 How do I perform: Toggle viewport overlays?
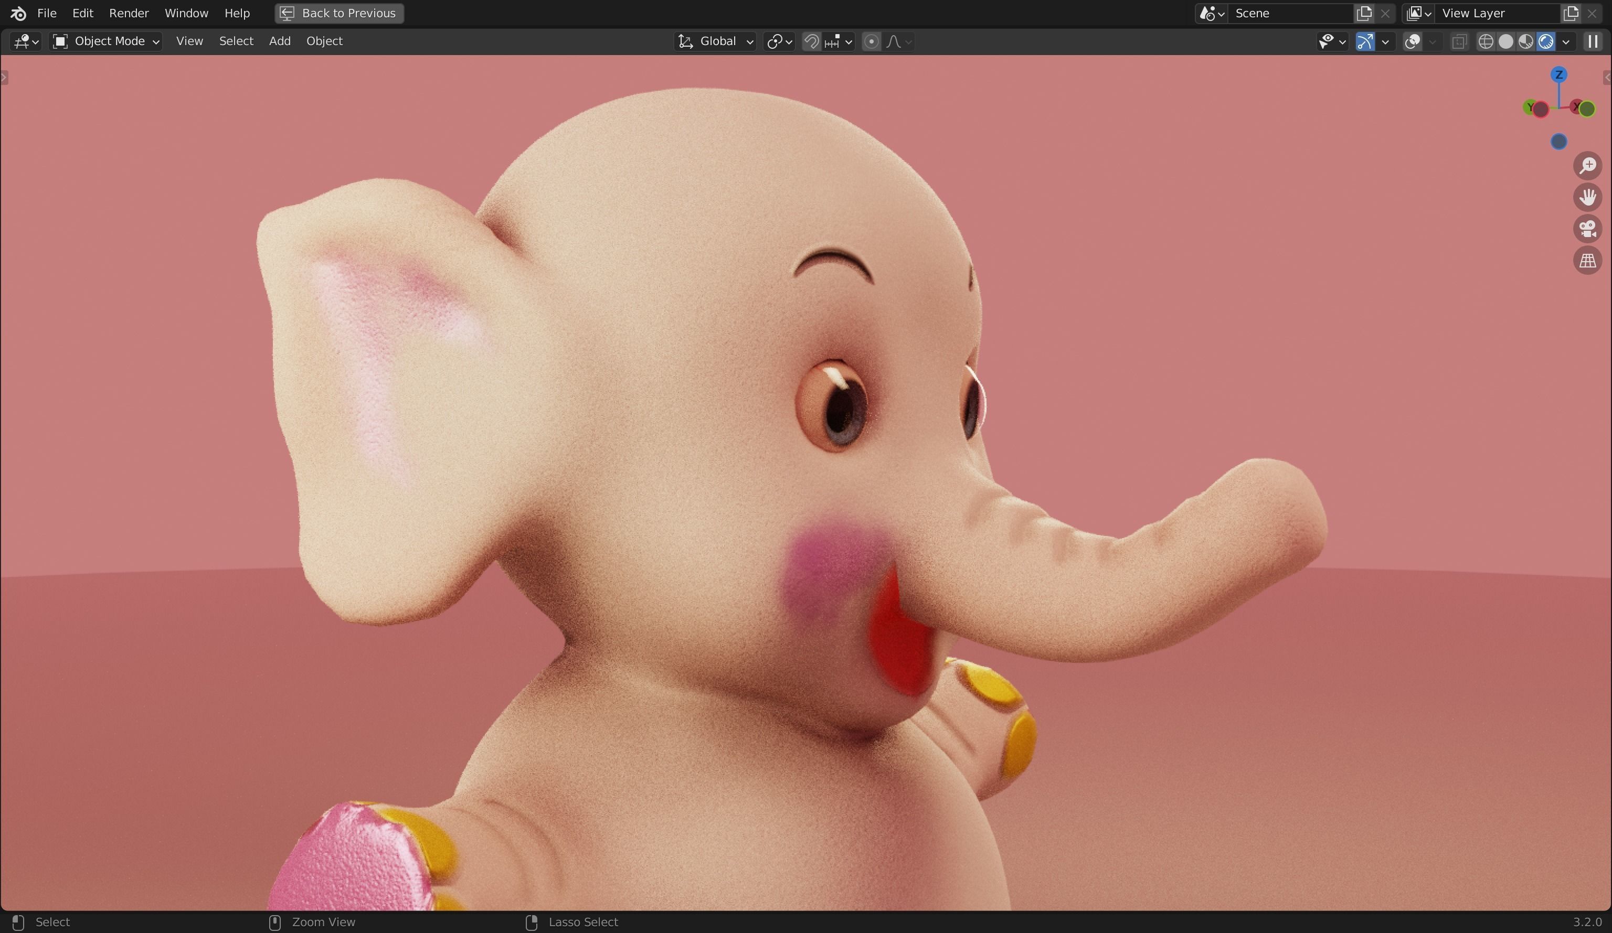pyautogui.click(x=1412, y=41)
